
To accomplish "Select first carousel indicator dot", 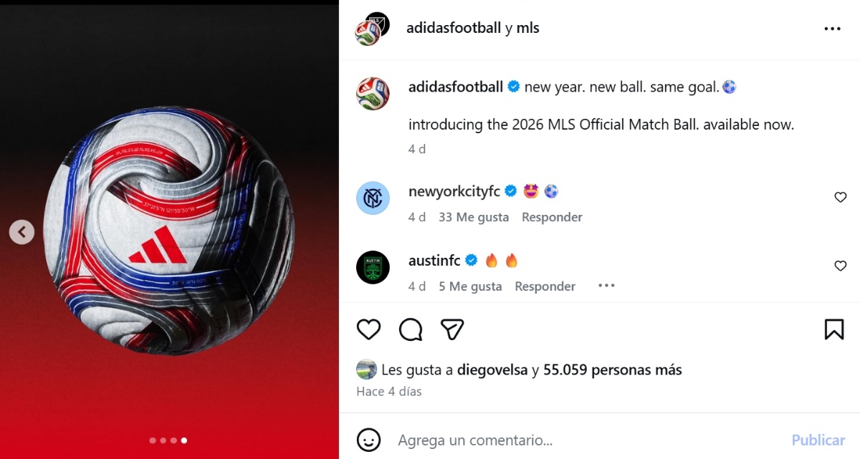I will point(153,440).
